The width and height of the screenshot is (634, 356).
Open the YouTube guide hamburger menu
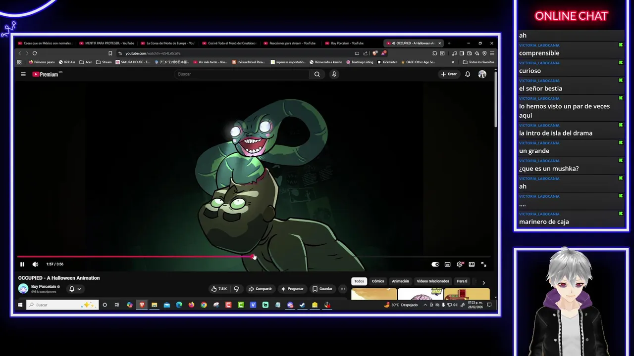23,74
